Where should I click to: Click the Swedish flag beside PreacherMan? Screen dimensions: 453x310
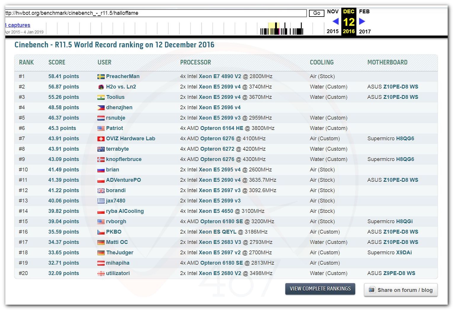pos(101,77)
